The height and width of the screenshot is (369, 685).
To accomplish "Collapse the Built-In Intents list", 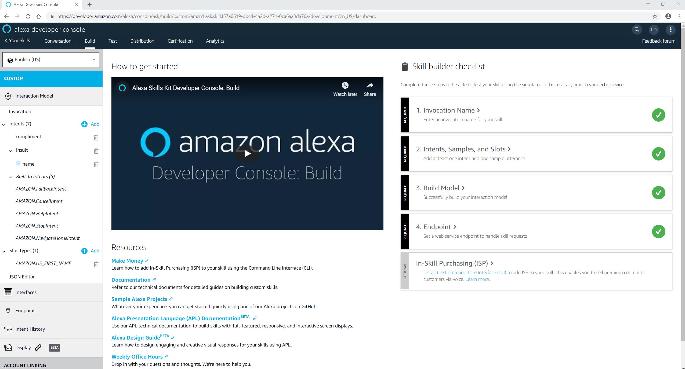I will coord(10,177).
